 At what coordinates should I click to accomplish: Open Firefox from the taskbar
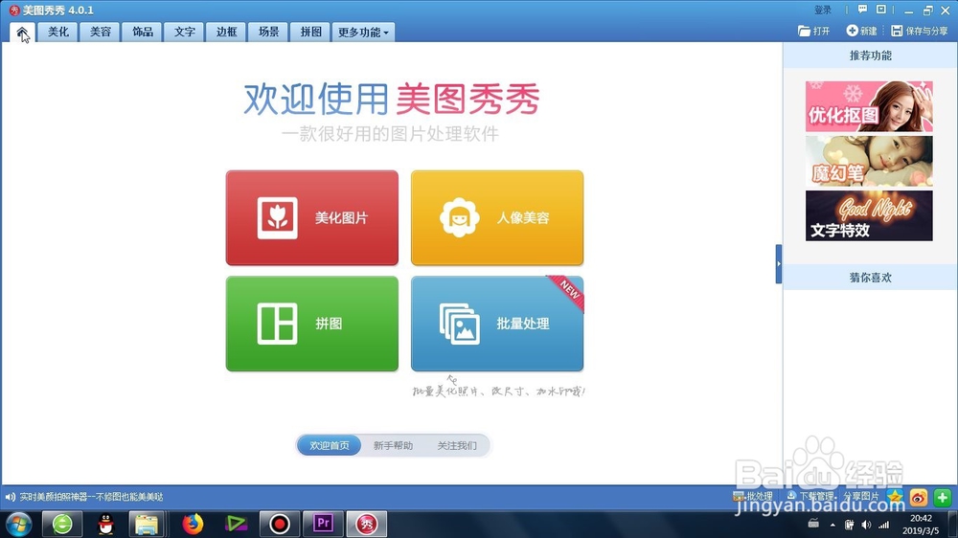click(193, 524)
